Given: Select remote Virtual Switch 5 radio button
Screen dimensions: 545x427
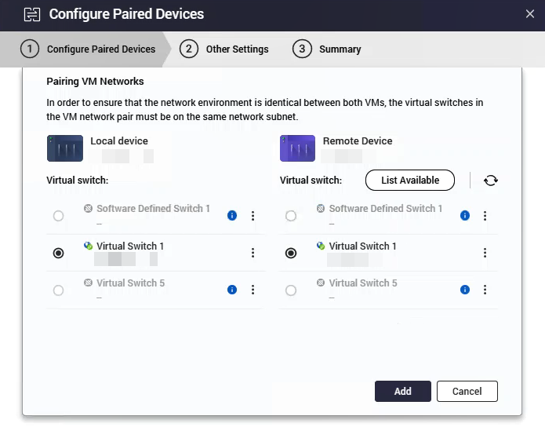Looking at the screenshot, I should pyautogui.click(x=291, y=290).
